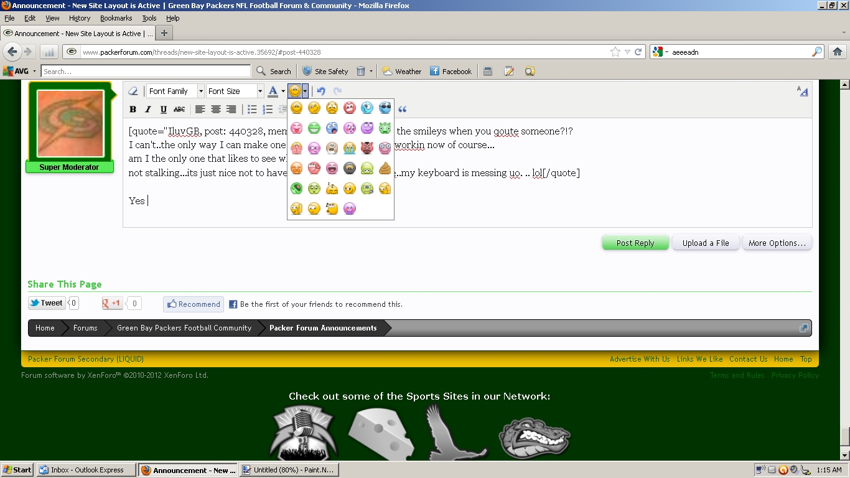Open More Options for the reply

pos(777,243)
